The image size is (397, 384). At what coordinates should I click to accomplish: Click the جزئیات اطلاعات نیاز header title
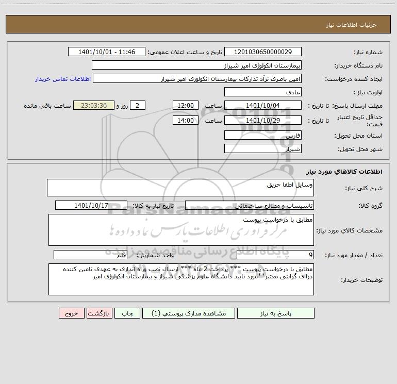pyautogui.click(x=352, y=25)
